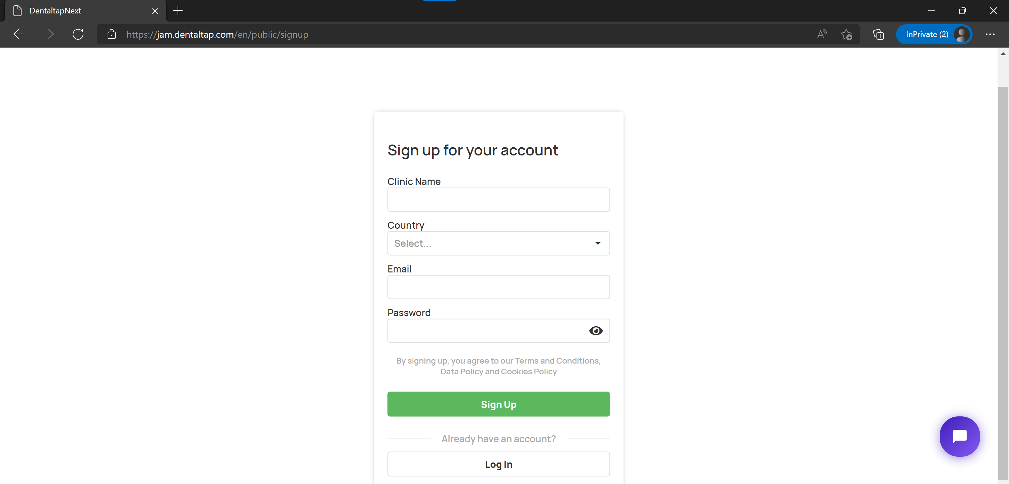Open the InPrivate profile button
This screenshot has width=1009, height=484.
tap(934, 34)
